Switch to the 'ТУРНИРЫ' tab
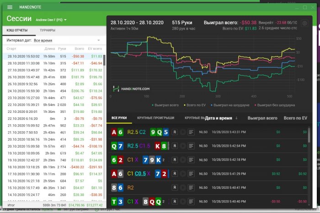This screenshot has height=213, width=320. 48,30
